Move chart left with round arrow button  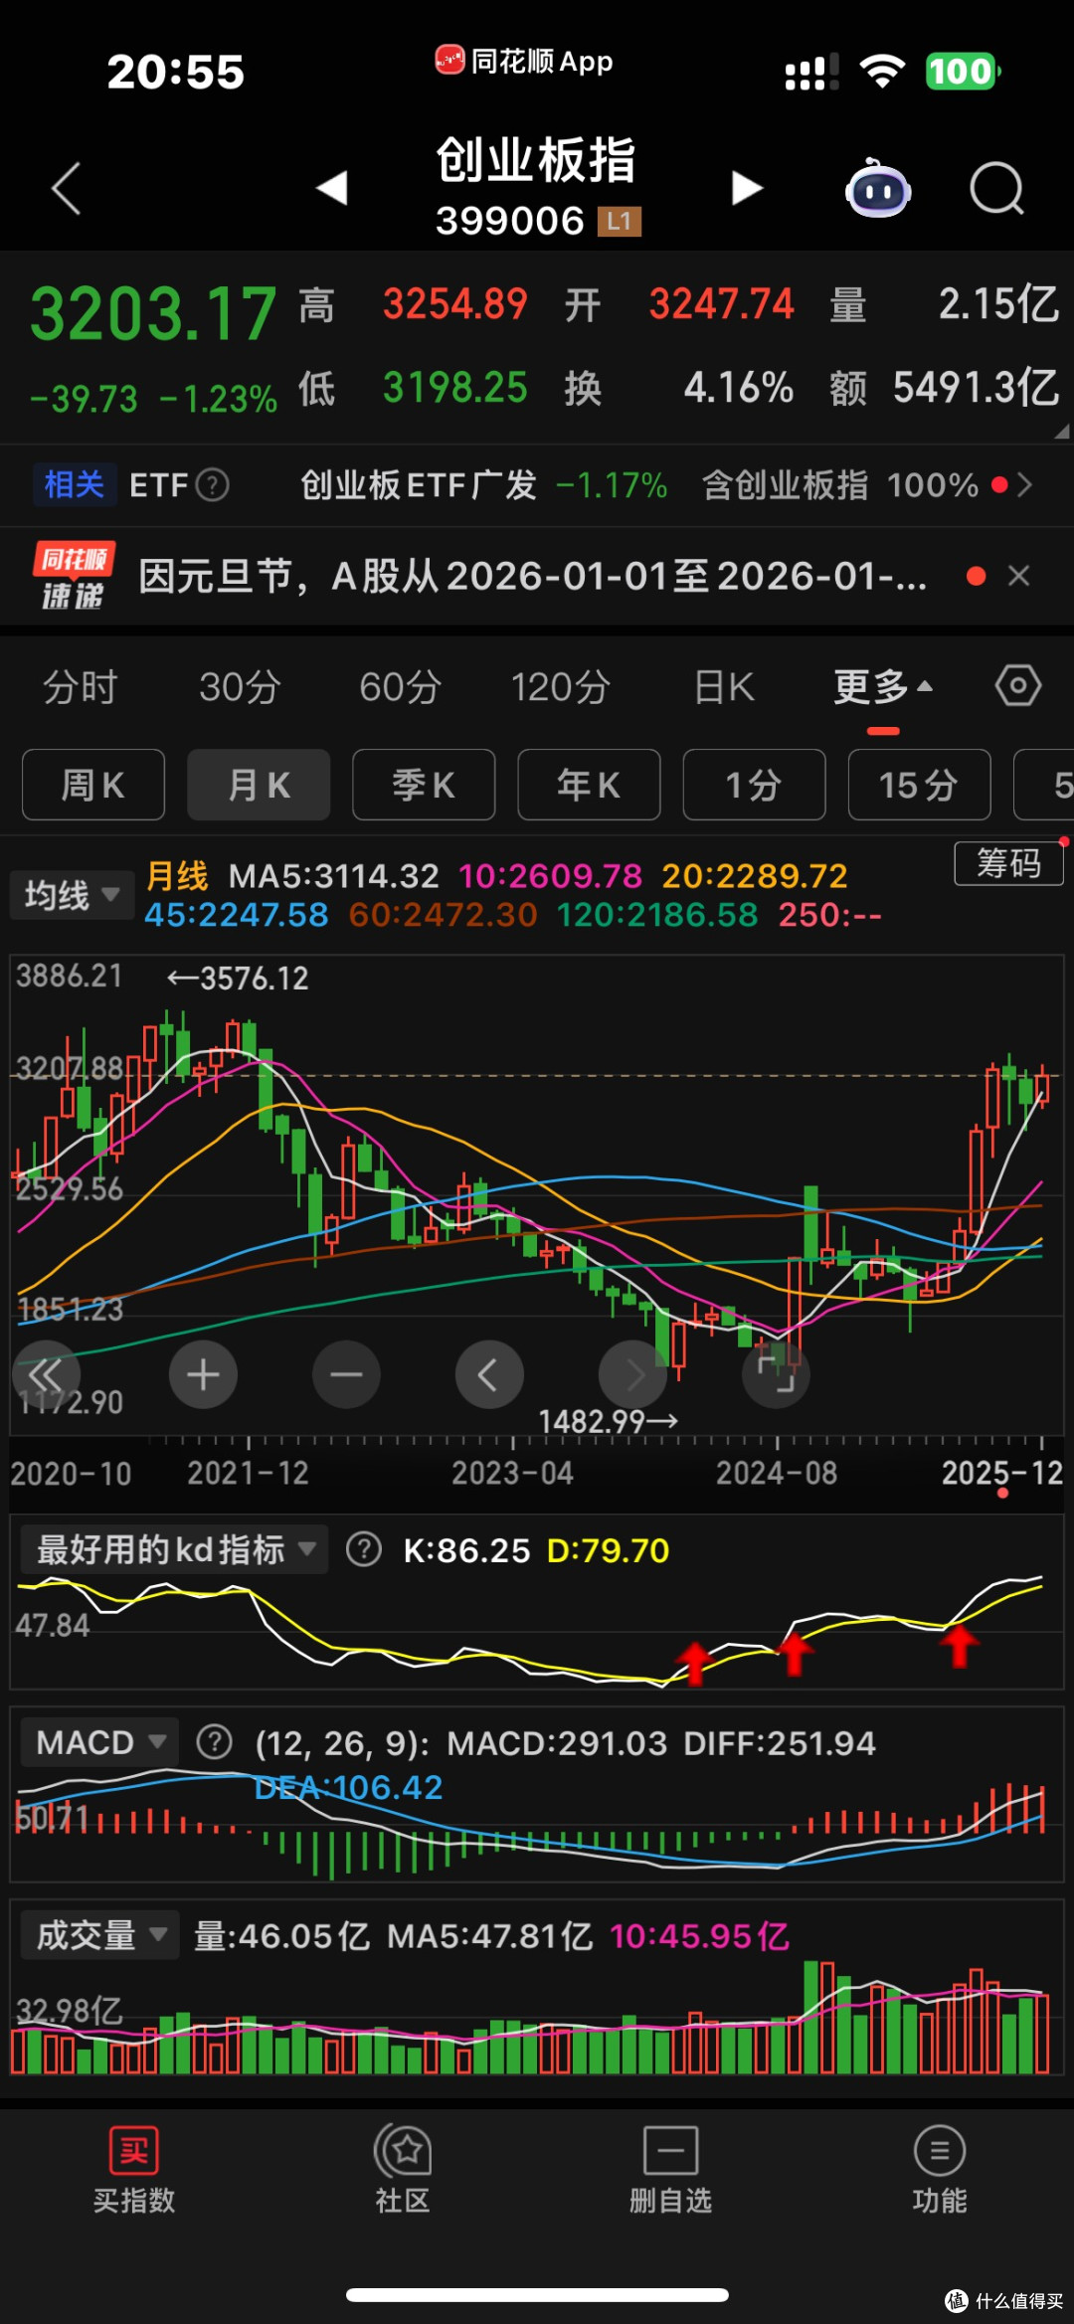489,1374
